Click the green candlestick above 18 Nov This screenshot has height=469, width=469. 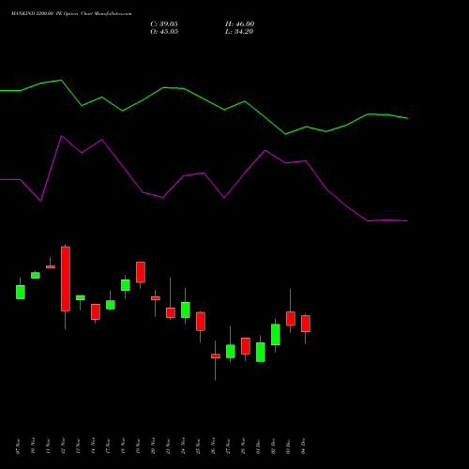point(126,285)
